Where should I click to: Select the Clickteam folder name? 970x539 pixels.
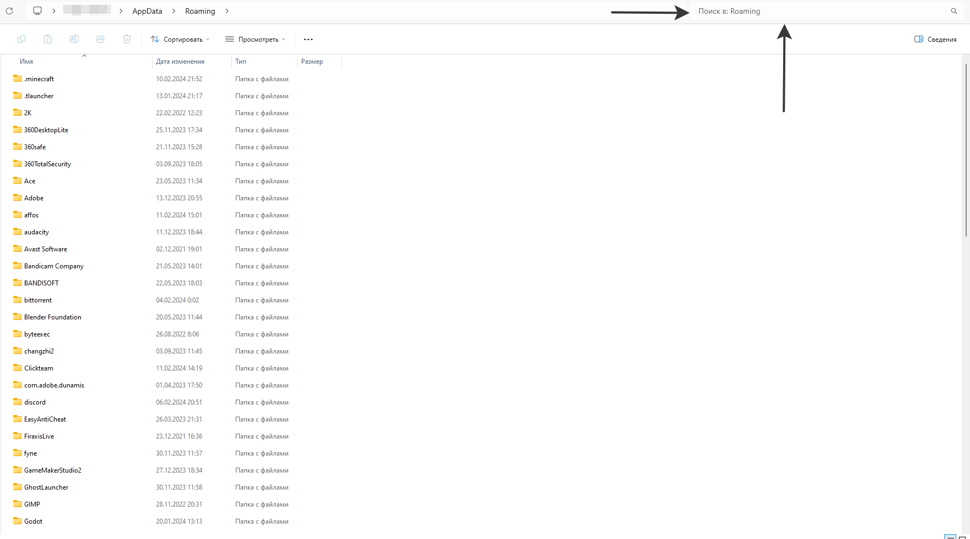[x=38, y=368]
